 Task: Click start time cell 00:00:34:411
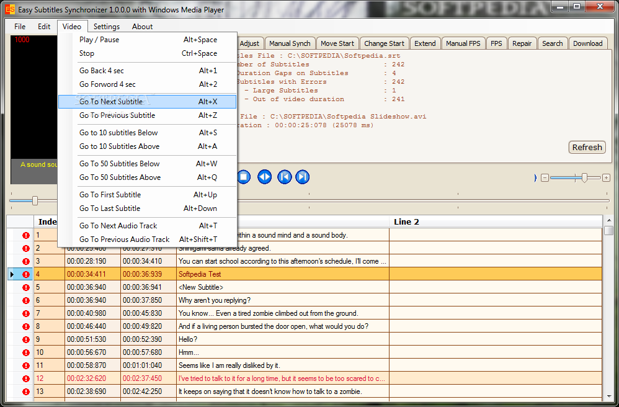tap(93, 274)
